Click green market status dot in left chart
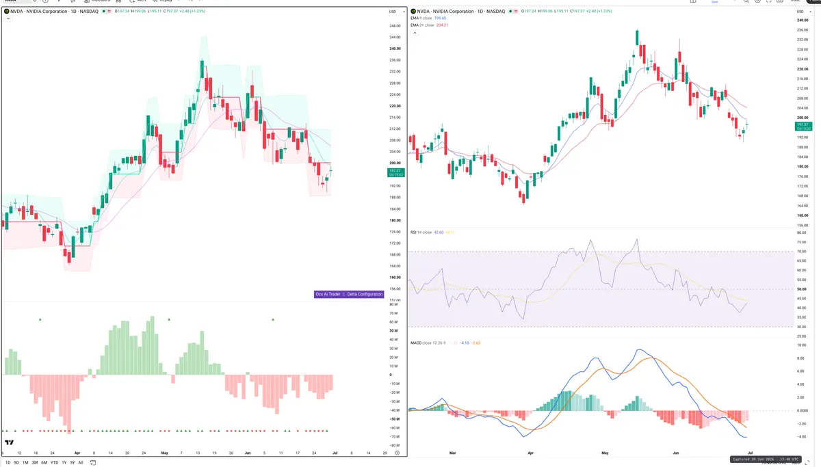821x467 pixels. [x=105, y=12]
